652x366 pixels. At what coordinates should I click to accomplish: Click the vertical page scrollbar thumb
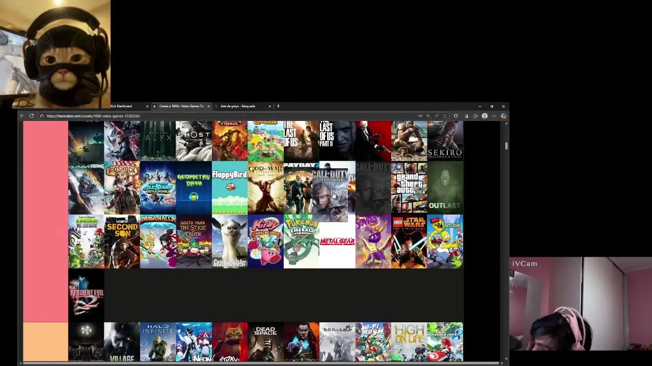(506, 146)
